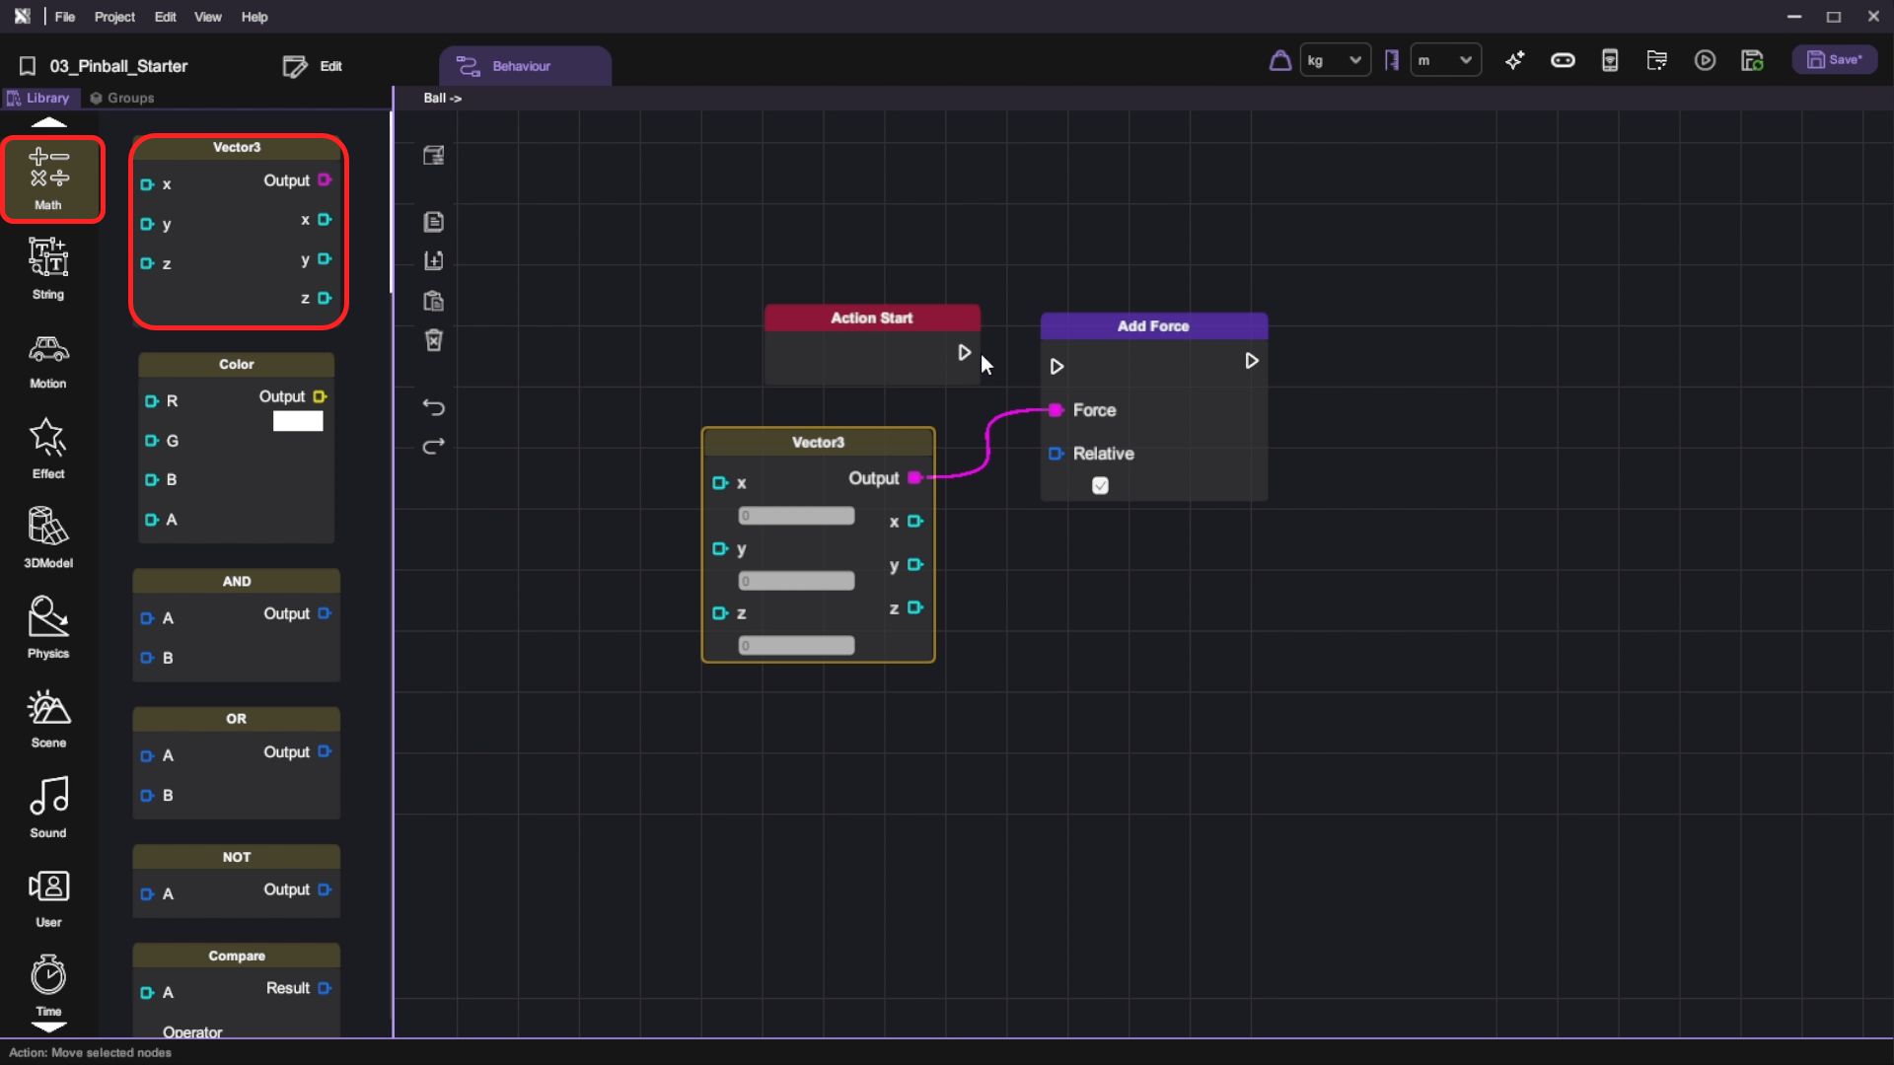This screenshot has width=1894, height=1065.
Task: Toggle the Relative checkbox in Add Force
Action: (x=1100, y=485)
